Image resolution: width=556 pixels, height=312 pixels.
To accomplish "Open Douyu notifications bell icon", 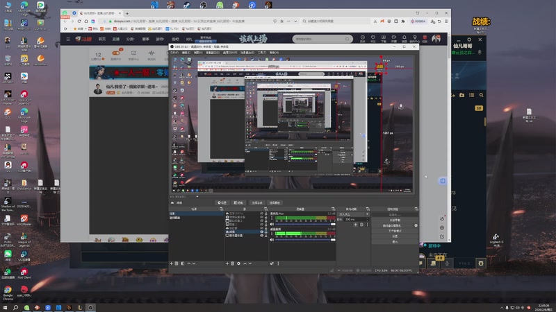I will click(404, 37).
